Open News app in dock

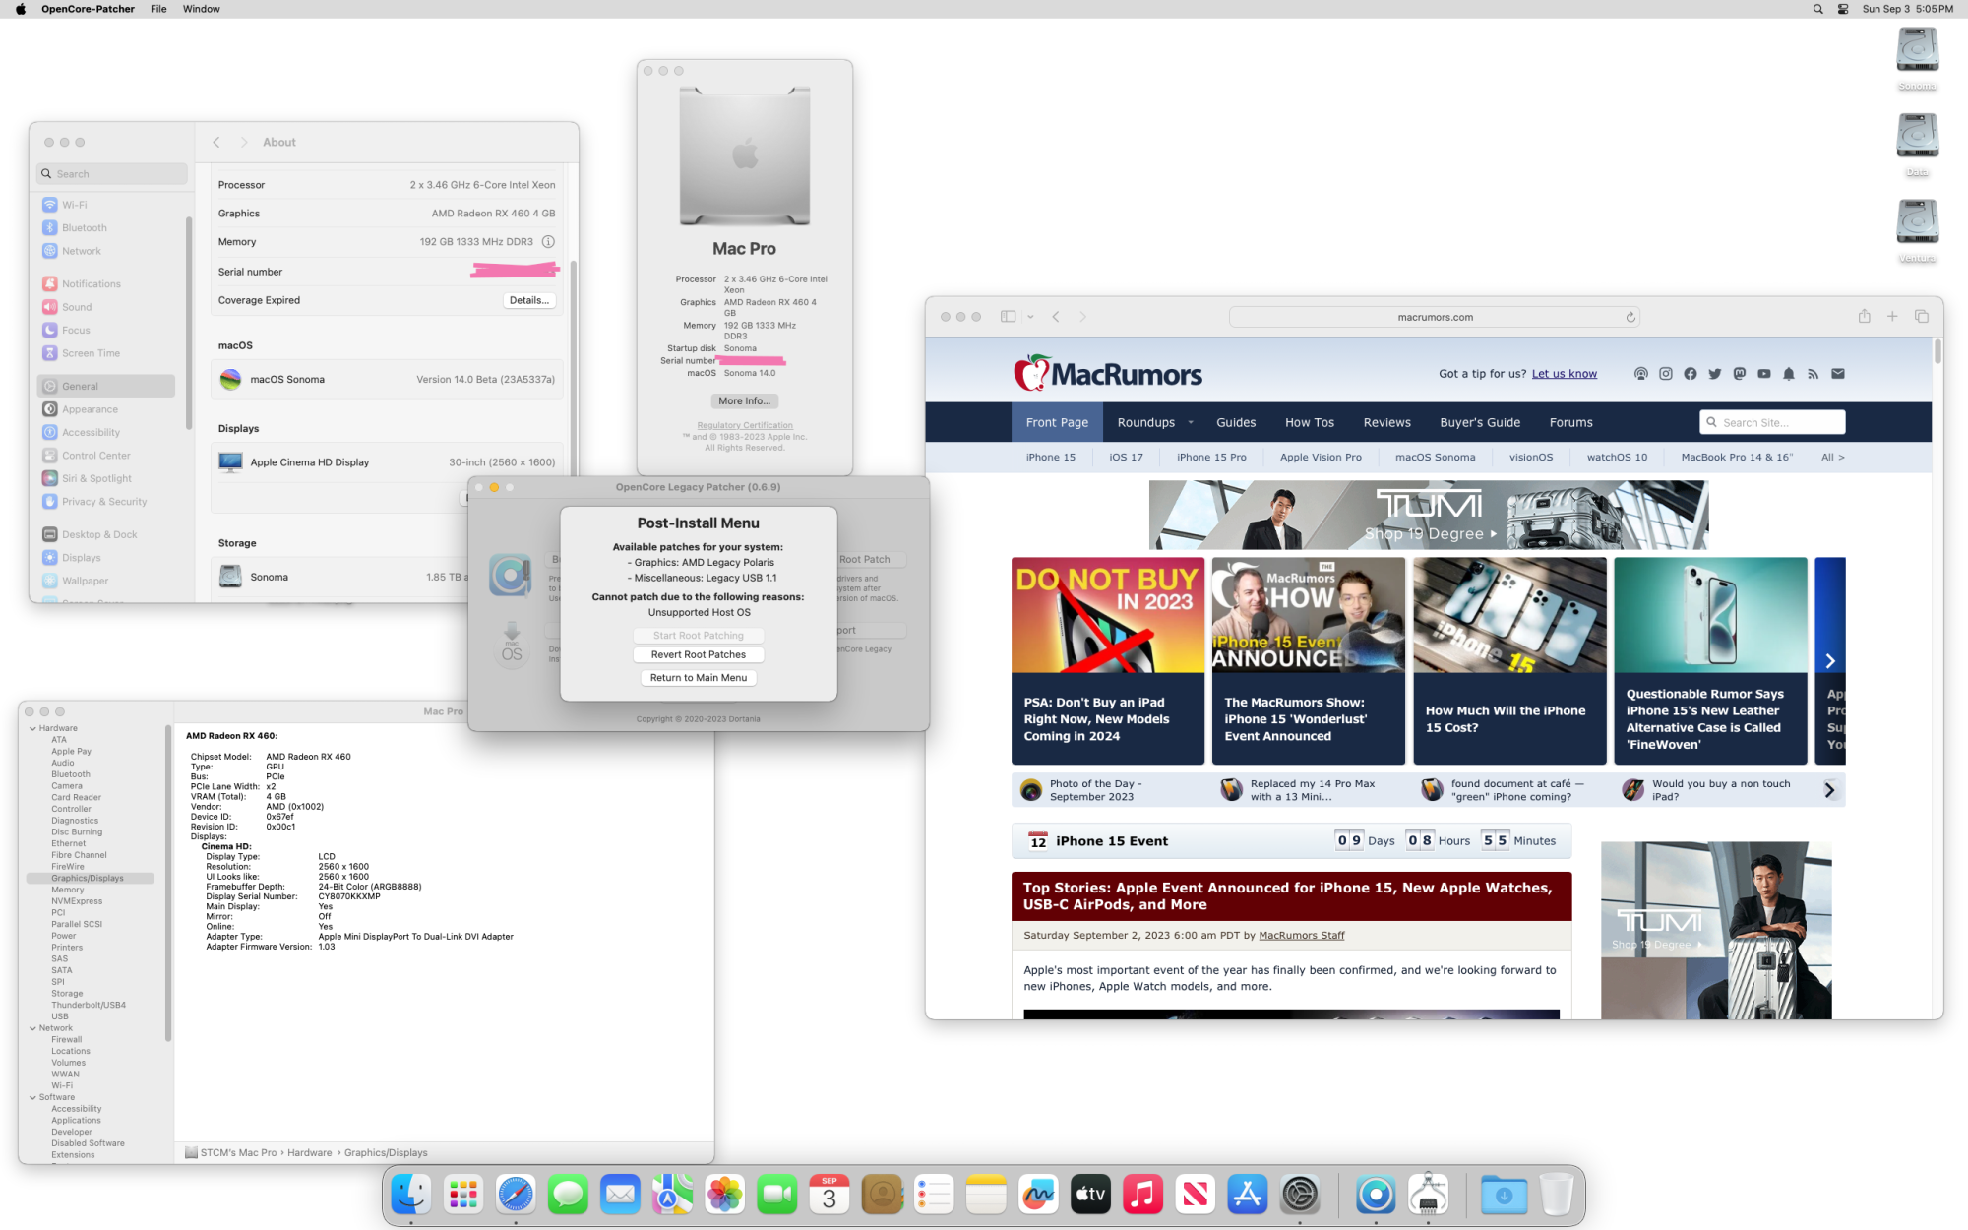tap(1196, 1195)
